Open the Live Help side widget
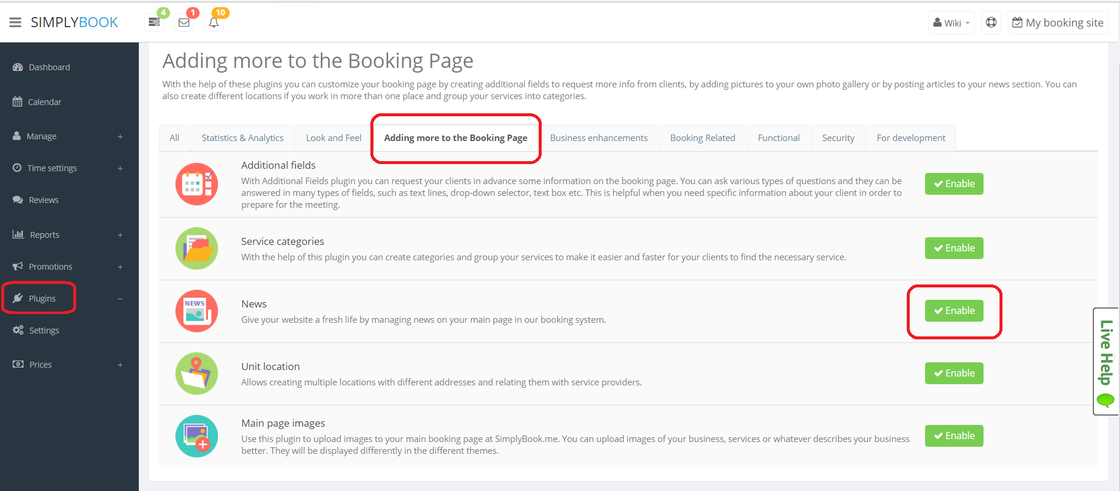 pos(1105,361)
